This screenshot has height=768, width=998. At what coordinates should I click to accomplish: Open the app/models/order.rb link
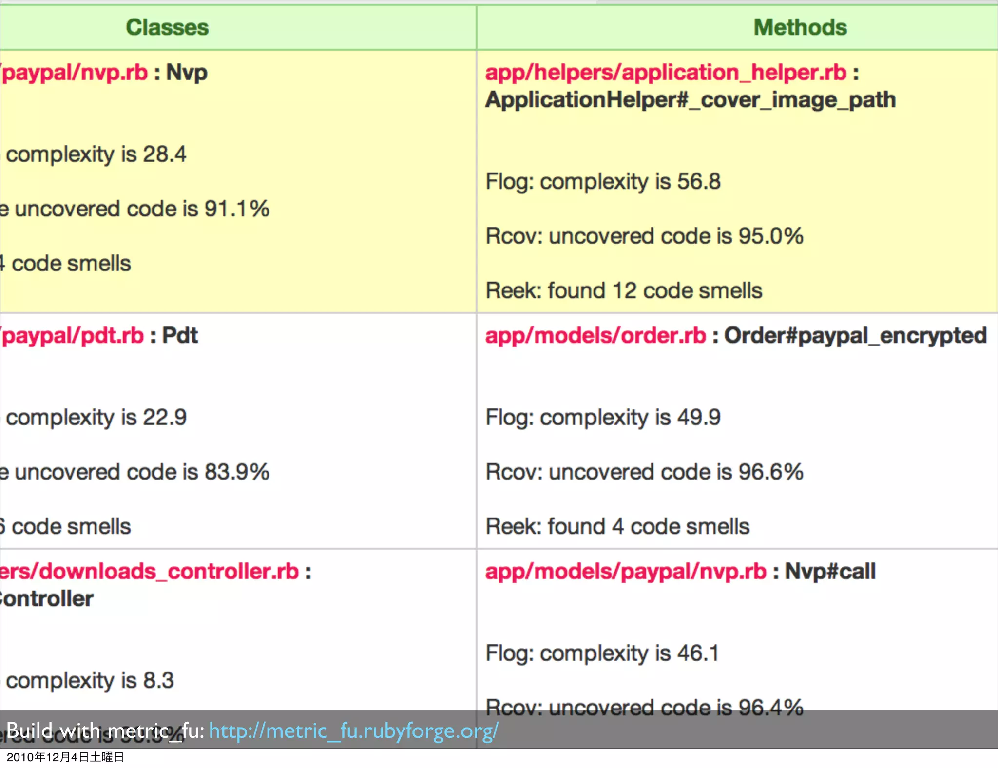(x=595, y=336)
